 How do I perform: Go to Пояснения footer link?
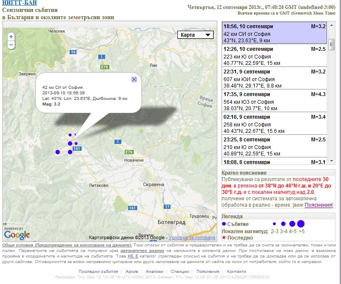pyautogui.click(x=208, y=271)
